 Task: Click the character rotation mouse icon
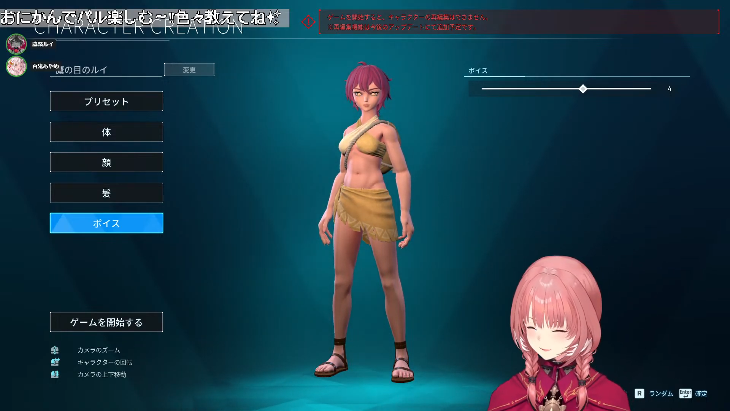[55, 362]
